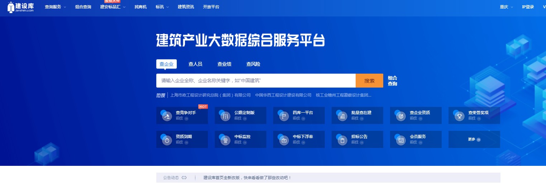Open 开放平台 in top navigation
Viewport: 546px width, 188px height.
[x=211, y=7]
